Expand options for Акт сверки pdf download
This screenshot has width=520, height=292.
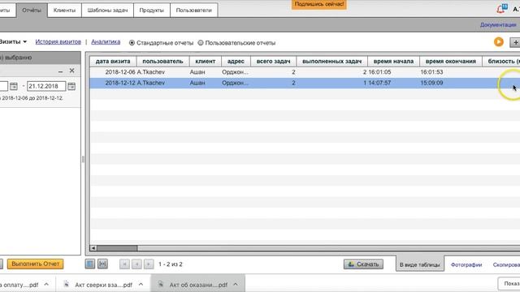[x=141, y=285]
